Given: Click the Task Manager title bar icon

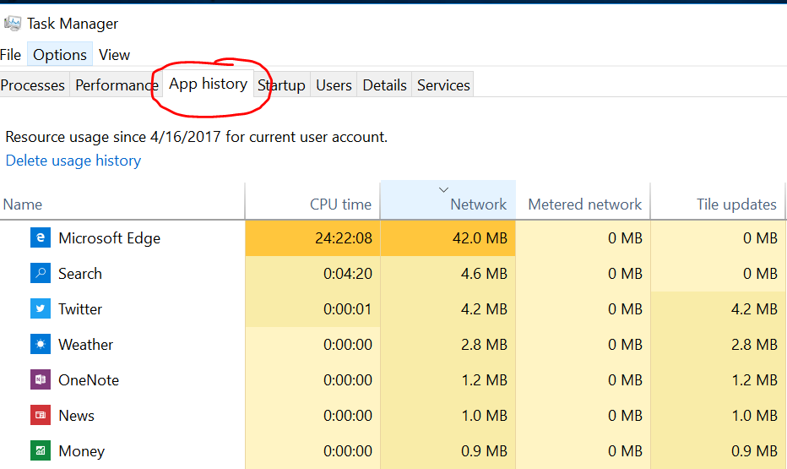Looking at the screenshot, I should click(13, 23).
